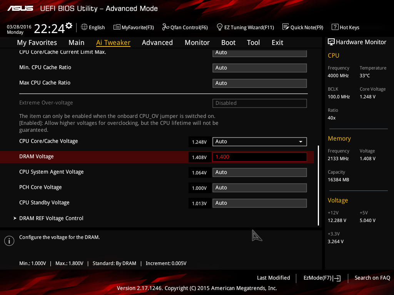The image size is (394, 295).
Task: Open MyFavorite(F3) setup
Action: point(138,27)
